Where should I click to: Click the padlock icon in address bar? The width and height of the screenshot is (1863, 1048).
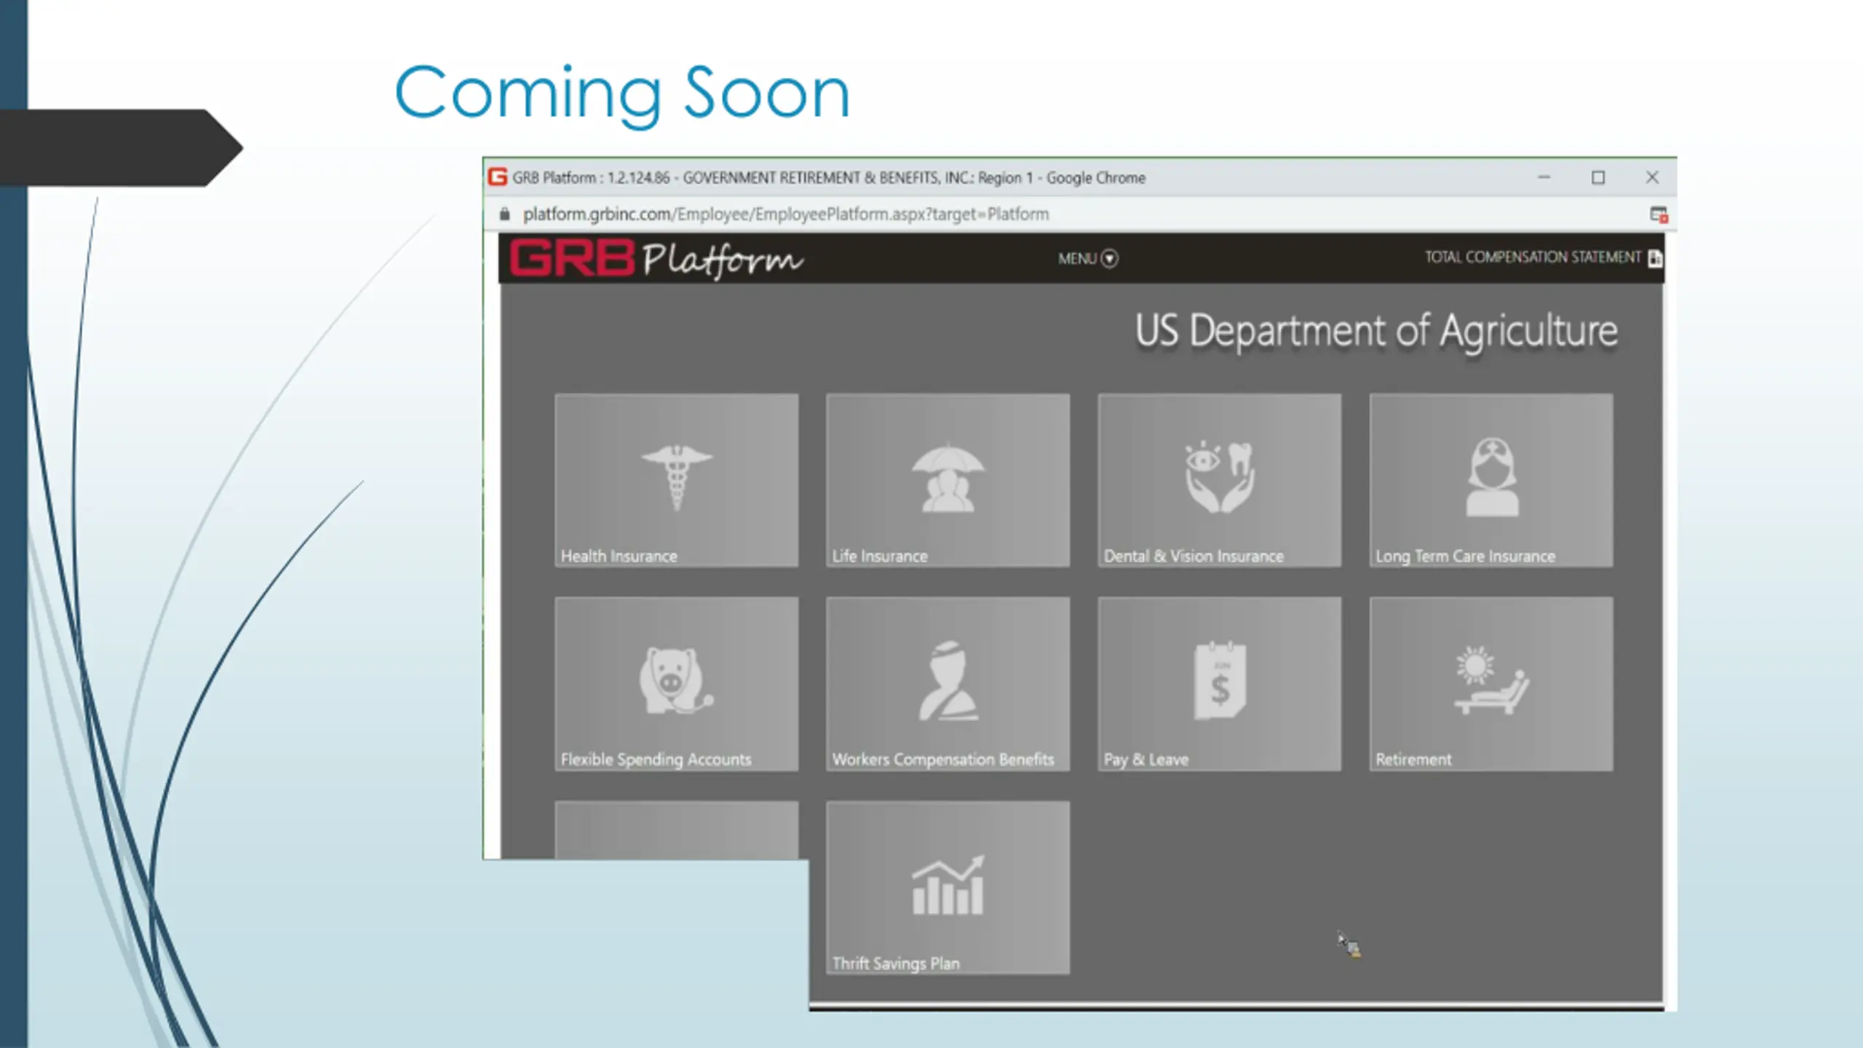[505, 214]
